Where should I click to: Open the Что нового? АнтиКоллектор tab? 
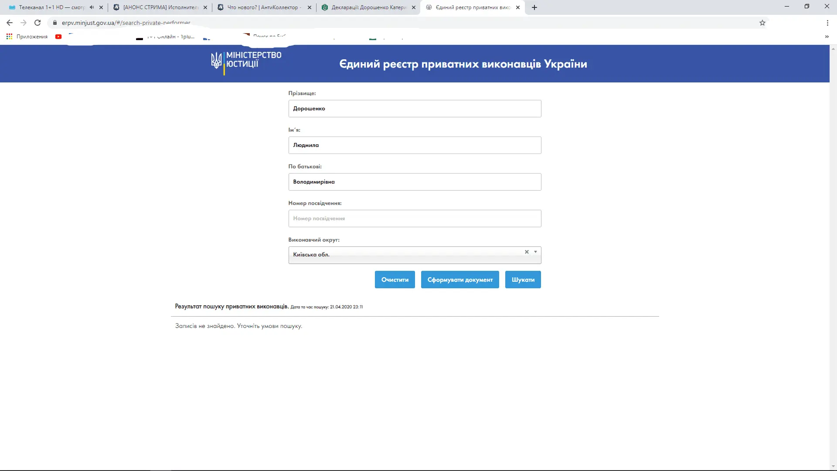(262, 7)
